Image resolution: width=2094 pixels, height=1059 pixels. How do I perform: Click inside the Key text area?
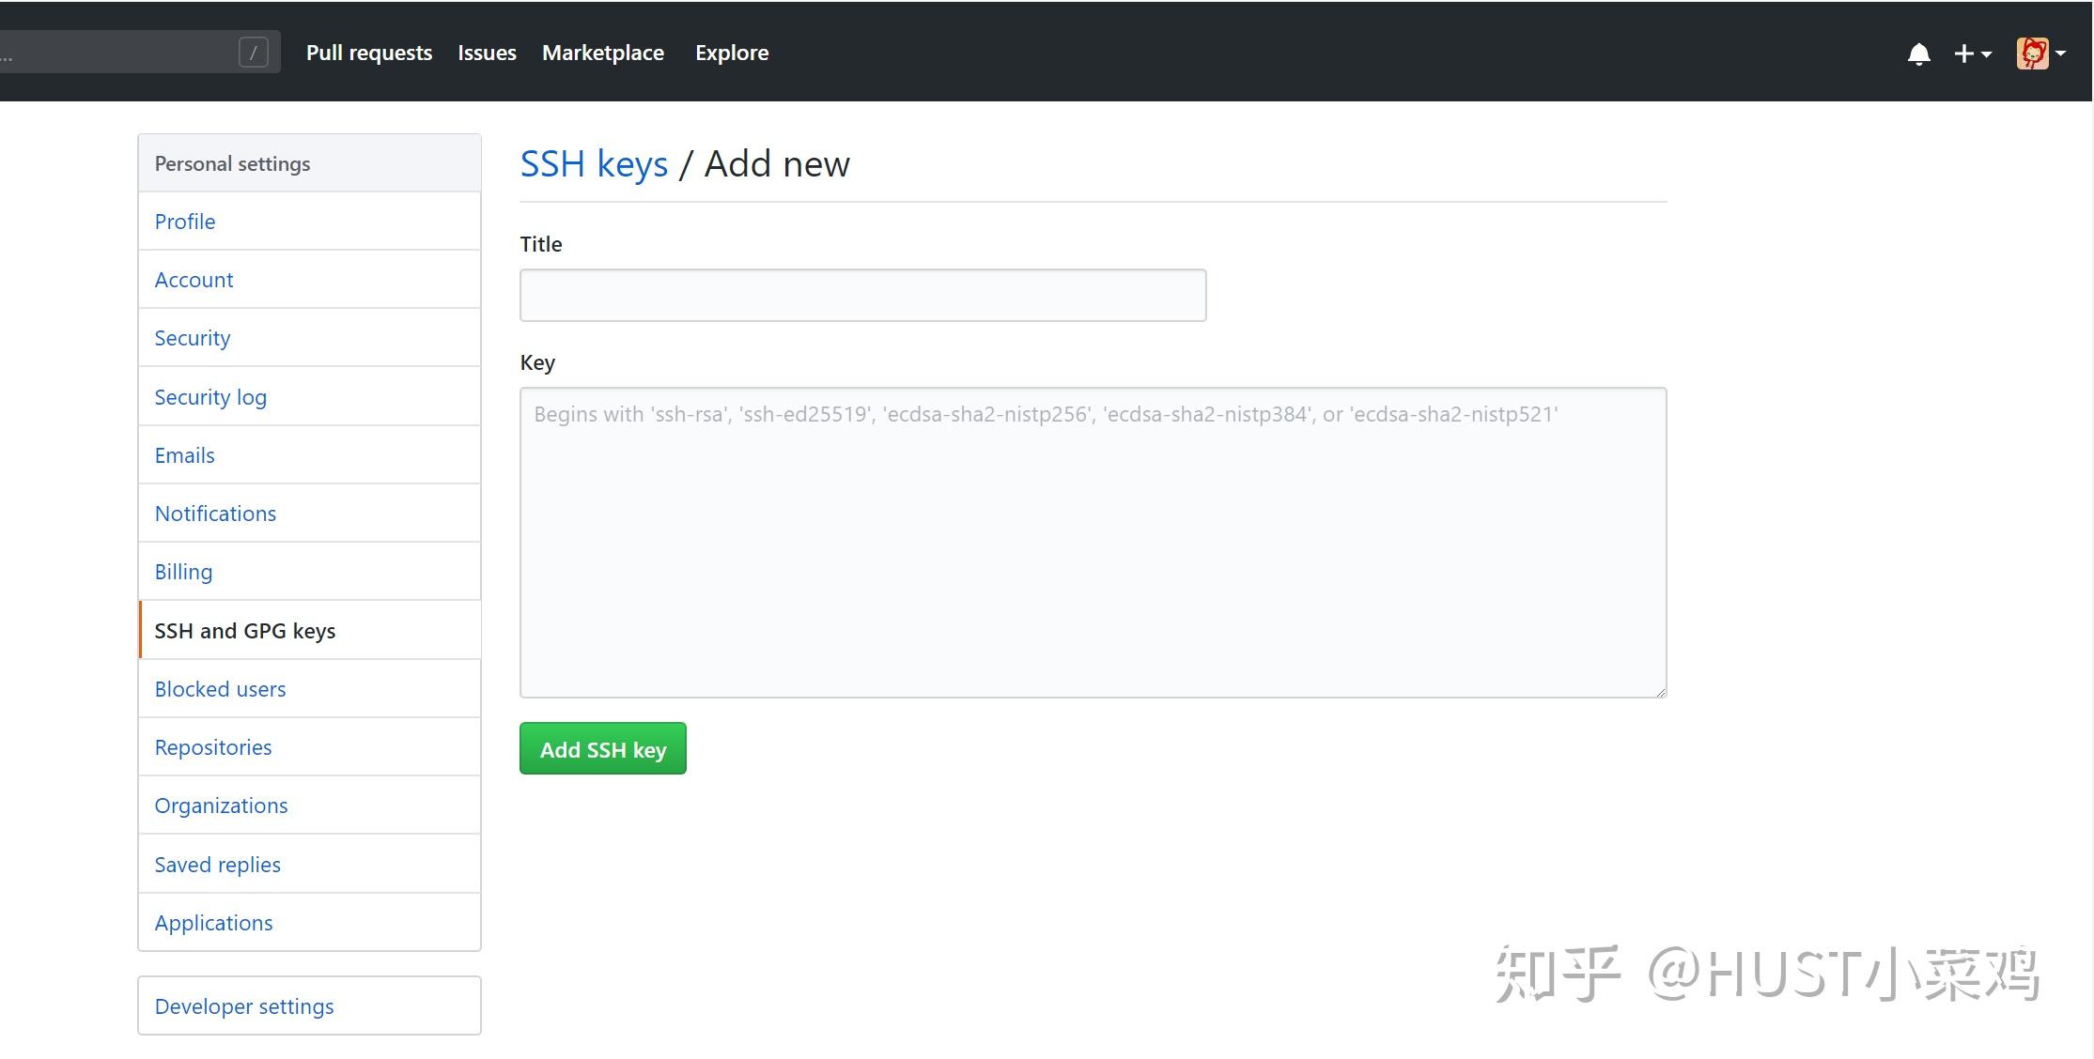click(1093, 543)
